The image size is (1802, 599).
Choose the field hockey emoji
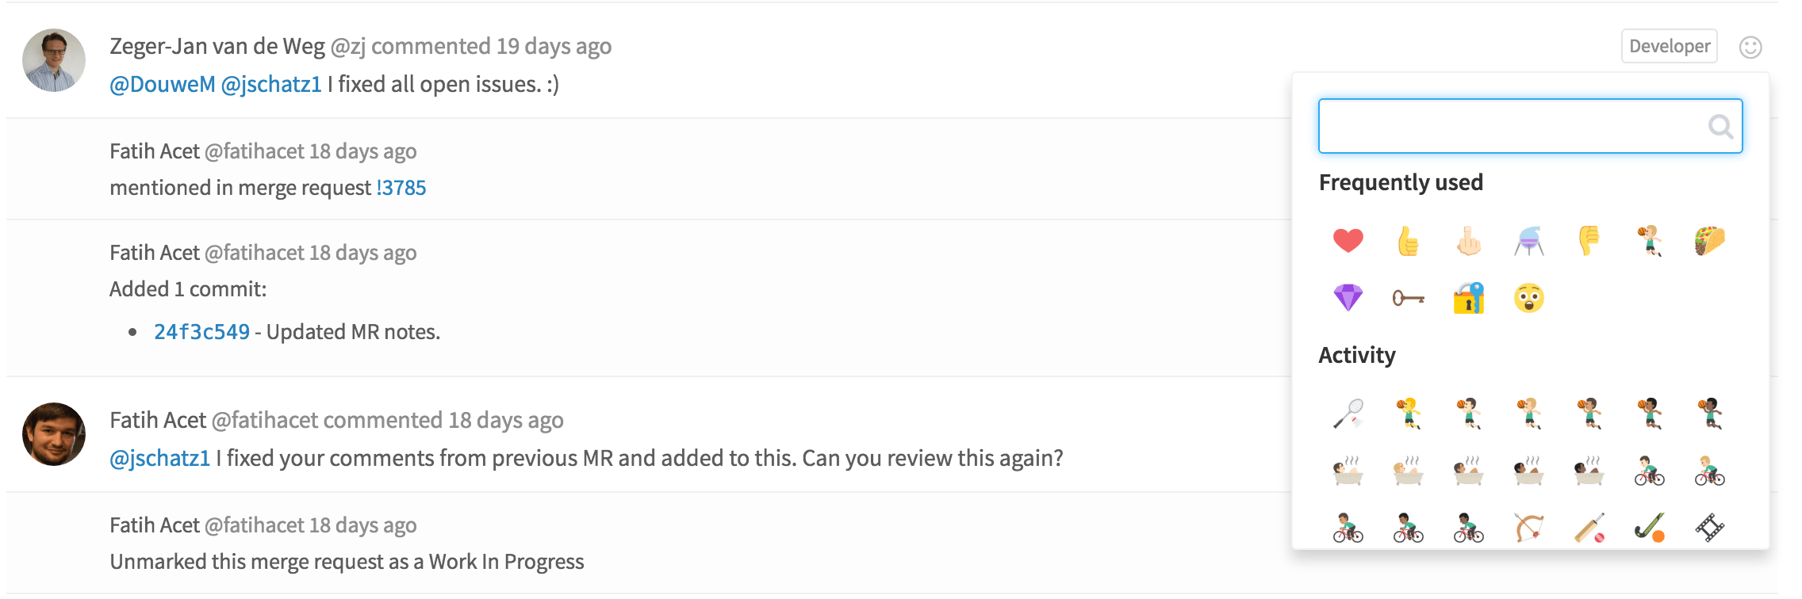[1651, 529]
